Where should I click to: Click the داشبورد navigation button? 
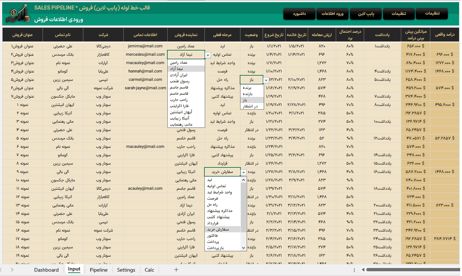[x=299, y=13]
